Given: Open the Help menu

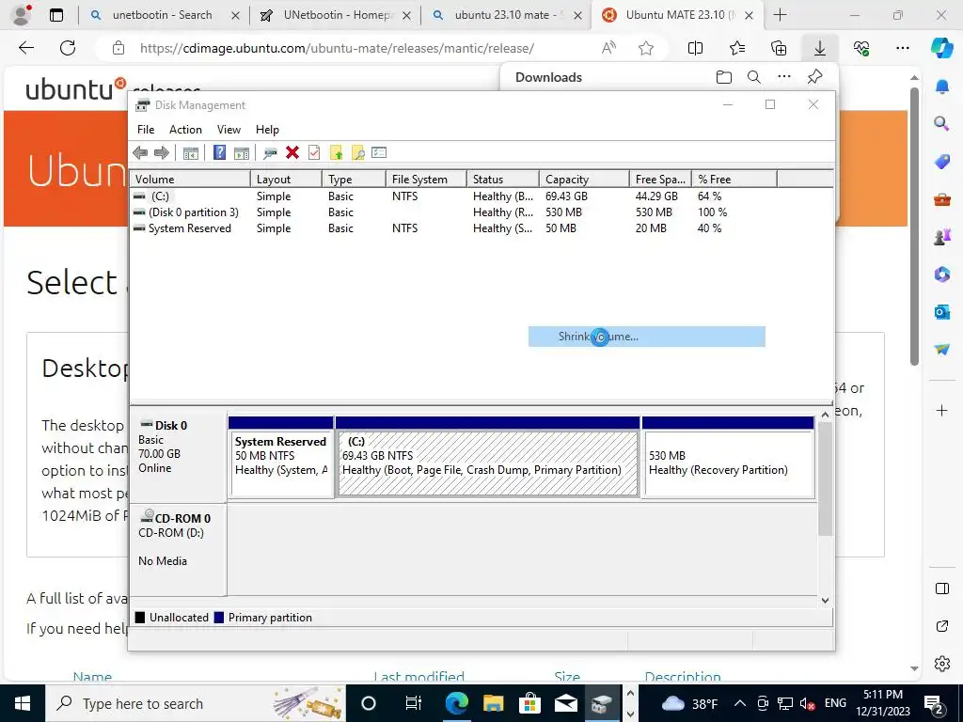Looking at the screenshot, I should pos(267,130).
